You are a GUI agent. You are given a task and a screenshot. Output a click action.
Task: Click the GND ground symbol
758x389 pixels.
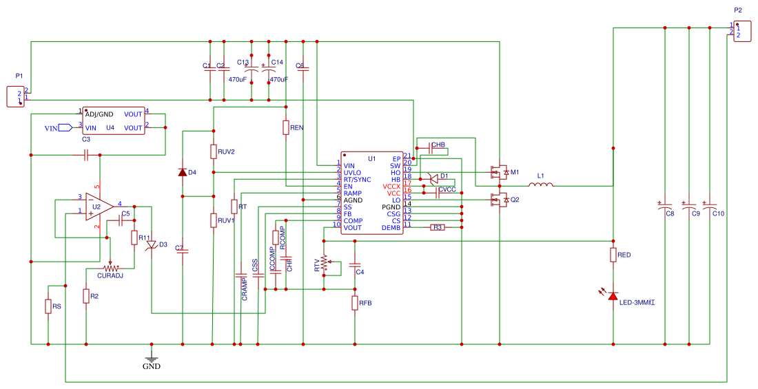click(152, 357)
